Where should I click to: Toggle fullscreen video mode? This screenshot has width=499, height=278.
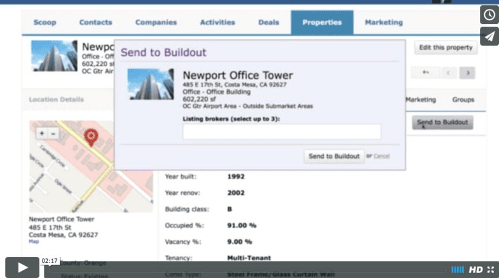[491, 270]
